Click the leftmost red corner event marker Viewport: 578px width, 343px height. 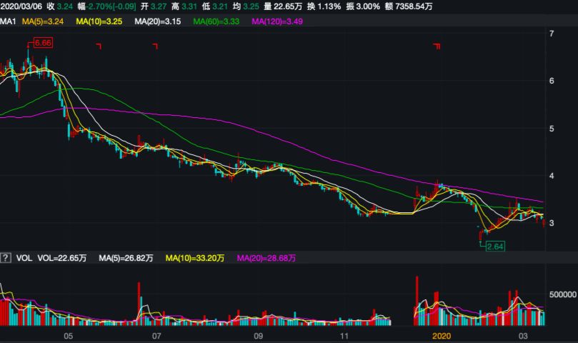click(99, 46)
